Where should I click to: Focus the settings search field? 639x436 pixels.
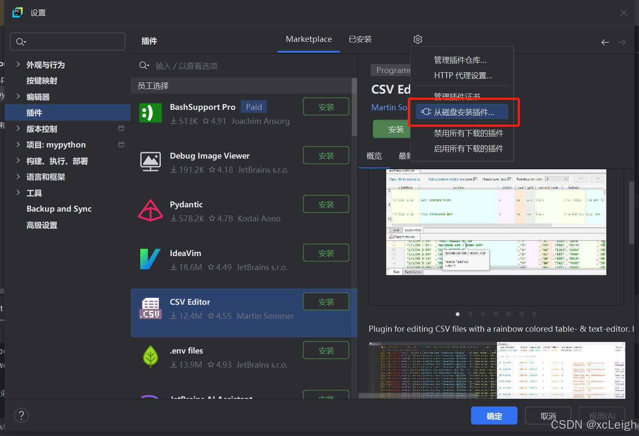68,42
